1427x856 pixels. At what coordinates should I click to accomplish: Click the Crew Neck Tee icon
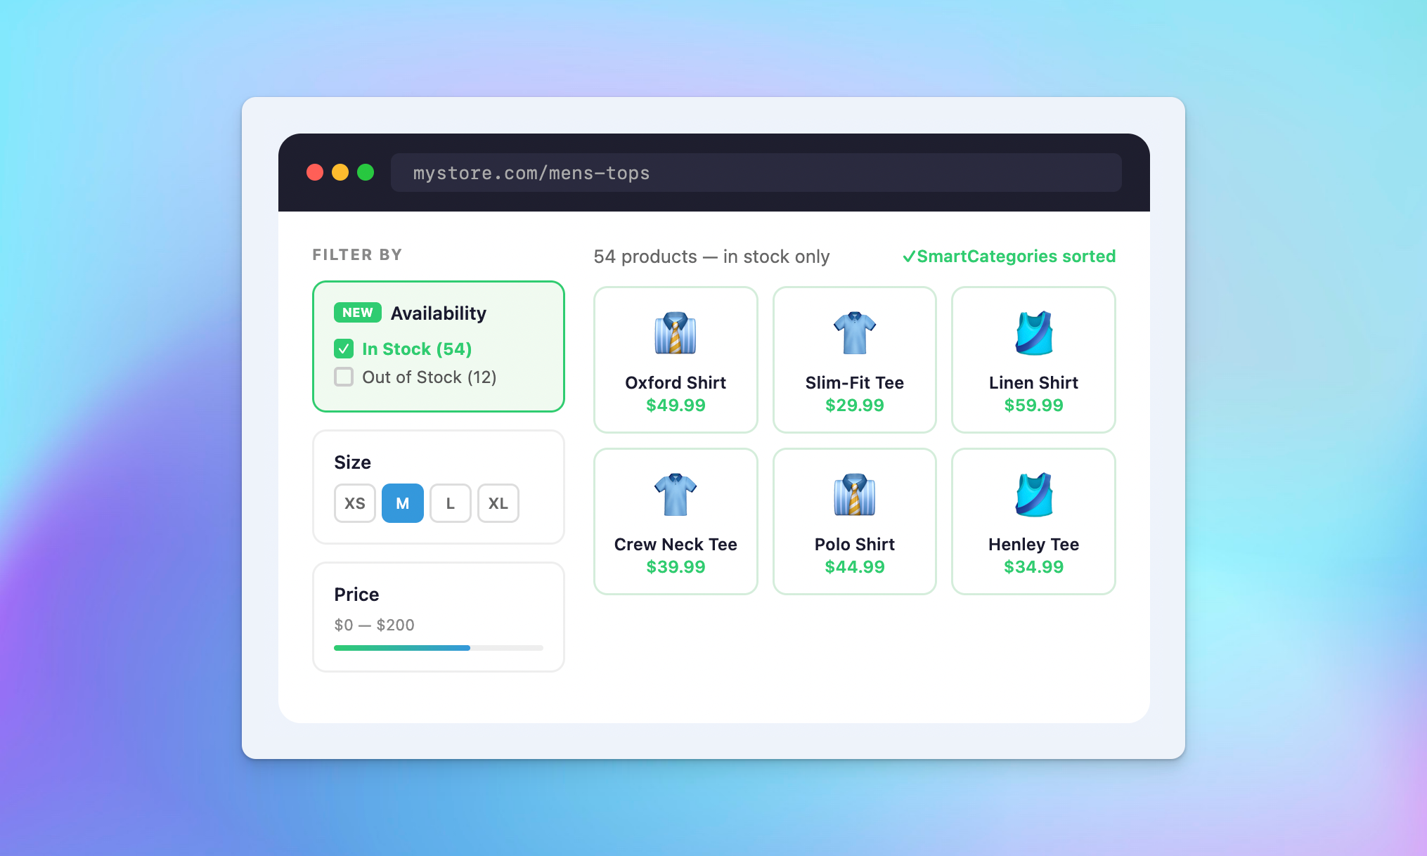[x=675, y=495]
